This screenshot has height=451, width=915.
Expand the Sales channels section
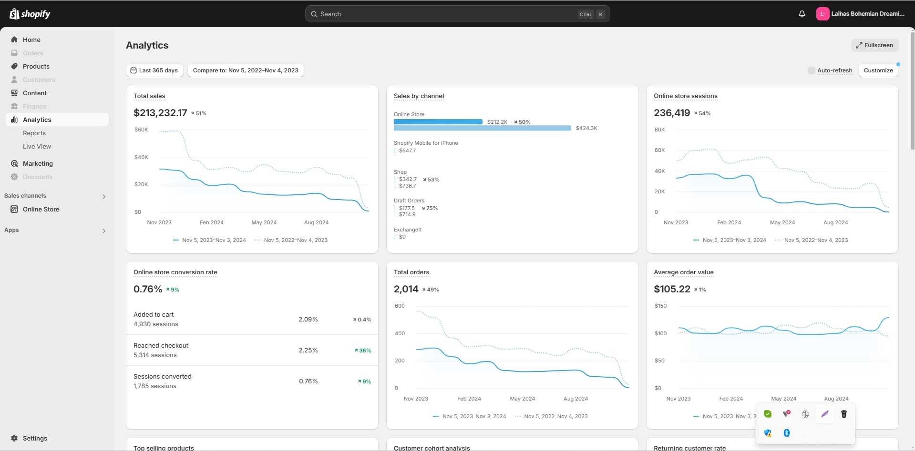coord(103,196)
